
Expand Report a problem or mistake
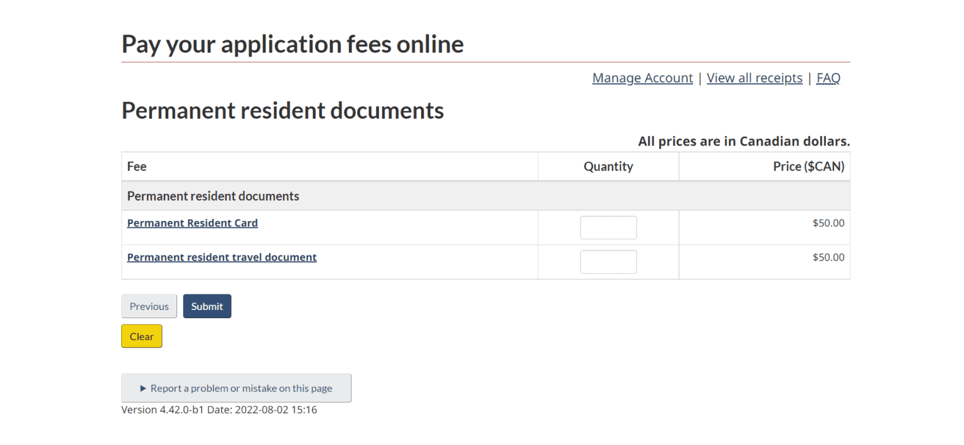(x=236, y=388)
